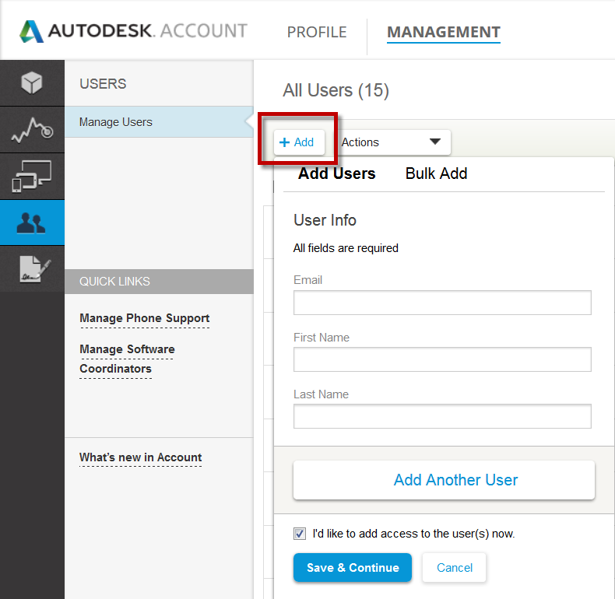Viewport: 615px width, 599px height.
Task: Focus the Email input field
Action: click(442, 303)
